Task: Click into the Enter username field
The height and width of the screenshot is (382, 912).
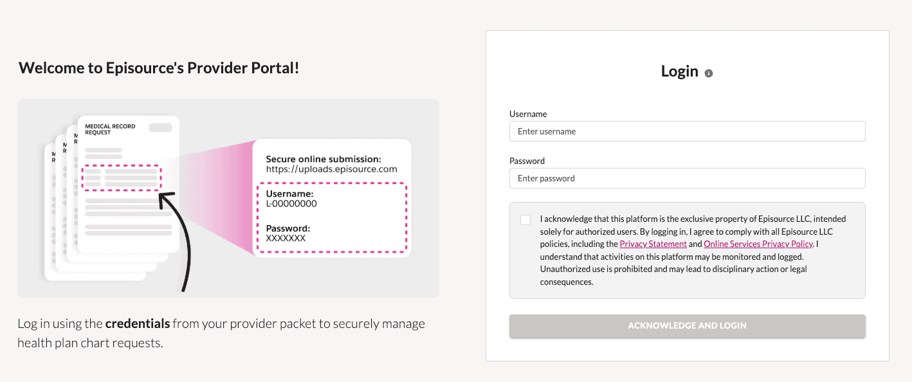Action: pos(687,131)
